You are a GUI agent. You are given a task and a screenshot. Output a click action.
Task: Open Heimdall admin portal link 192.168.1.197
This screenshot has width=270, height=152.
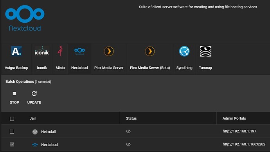click(x=239, y=131)
